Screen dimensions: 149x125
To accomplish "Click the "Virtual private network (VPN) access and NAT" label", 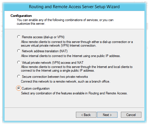I will click(53, 63).
